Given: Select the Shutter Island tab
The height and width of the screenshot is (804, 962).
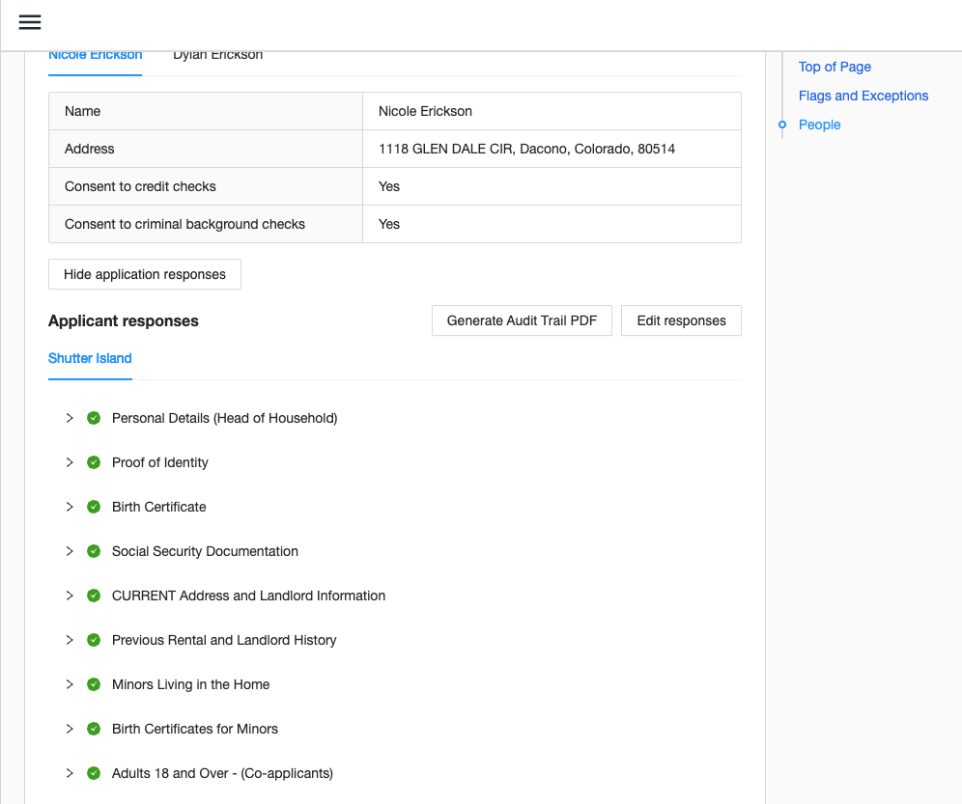Looking at the screenshot, I should [x=90, y=359].
